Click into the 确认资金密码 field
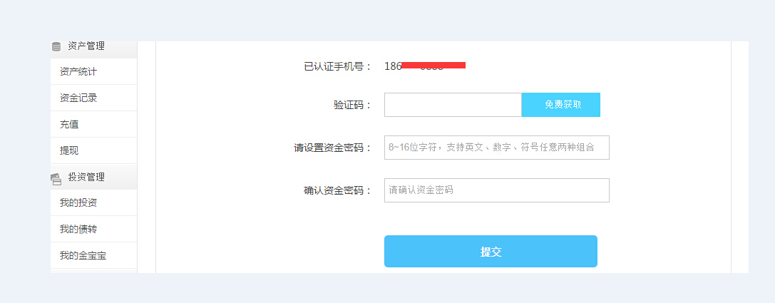This screenshot has height=303, width=775. [497, 190]
